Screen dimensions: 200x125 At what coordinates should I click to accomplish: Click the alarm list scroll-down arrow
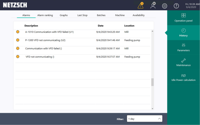(x=152, y=109)
